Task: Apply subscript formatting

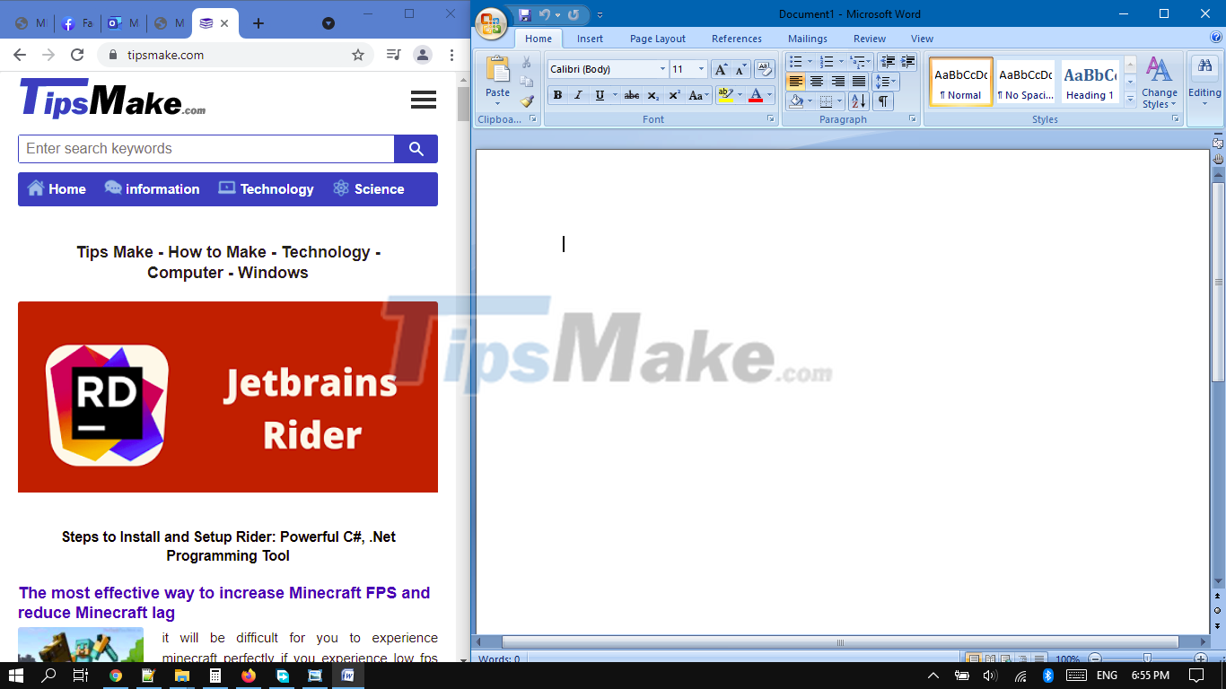Action: click(652, 94)
